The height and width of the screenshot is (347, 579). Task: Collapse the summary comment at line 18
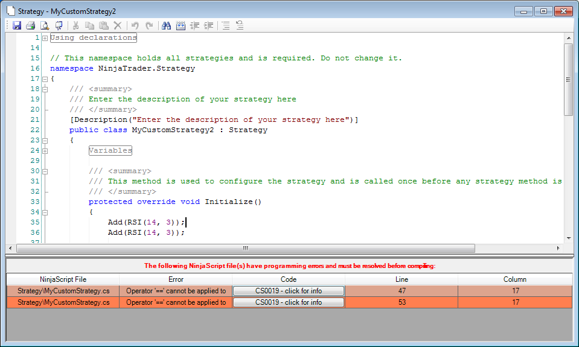[x=45, y=89]
